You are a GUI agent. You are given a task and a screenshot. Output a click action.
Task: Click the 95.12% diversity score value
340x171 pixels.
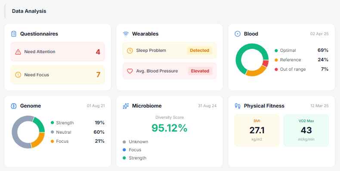pos(169,128)
